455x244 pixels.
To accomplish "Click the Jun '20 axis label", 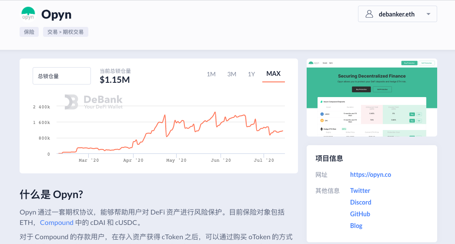I will (x=221, y=160).
